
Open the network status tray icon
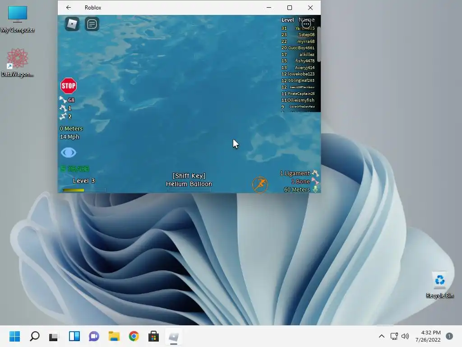pos(394,336)
